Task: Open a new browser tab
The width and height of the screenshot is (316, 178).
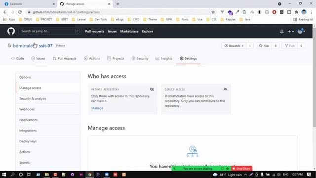Action: coord(118,4)
